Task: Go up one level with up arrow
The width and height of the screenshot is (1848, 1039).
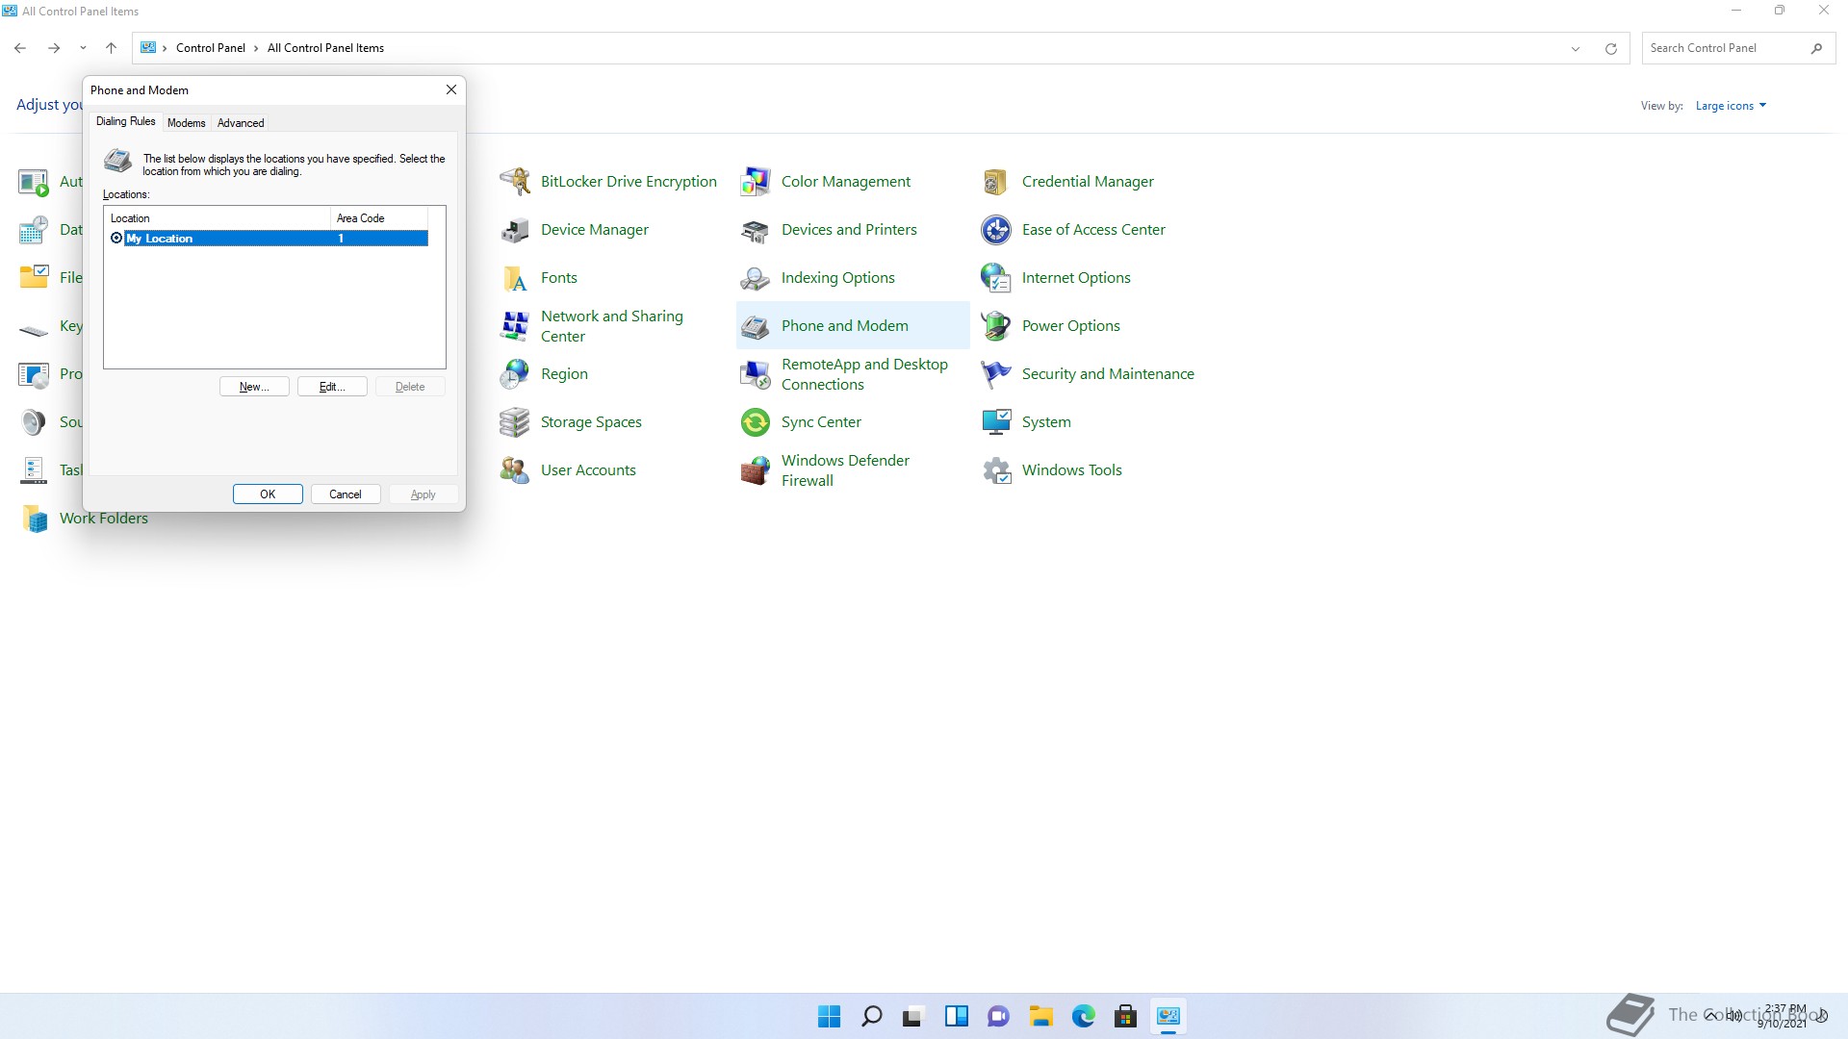Action: (111, 48)
